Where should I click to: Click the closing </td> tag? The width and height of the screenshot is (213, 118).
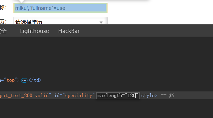point(35,80)
